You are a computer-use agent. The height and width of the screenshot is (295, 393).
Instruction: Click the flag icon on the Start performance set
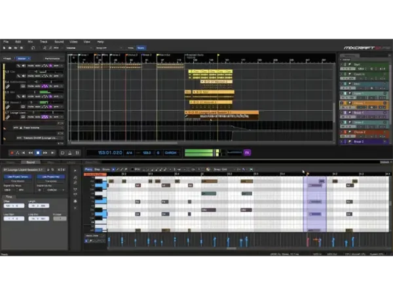350,64
